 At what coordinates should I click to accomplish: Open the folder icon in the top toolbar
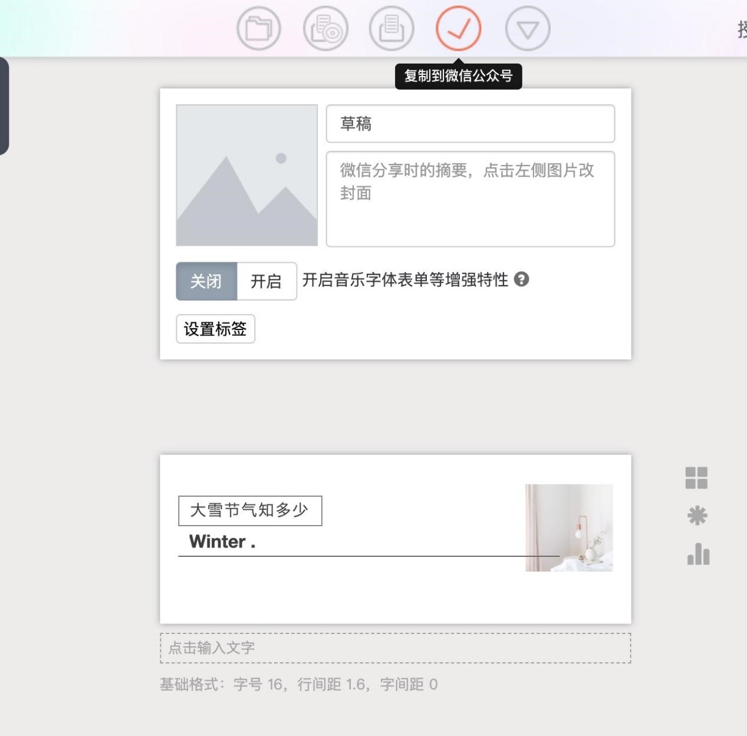tap(259, 28)
